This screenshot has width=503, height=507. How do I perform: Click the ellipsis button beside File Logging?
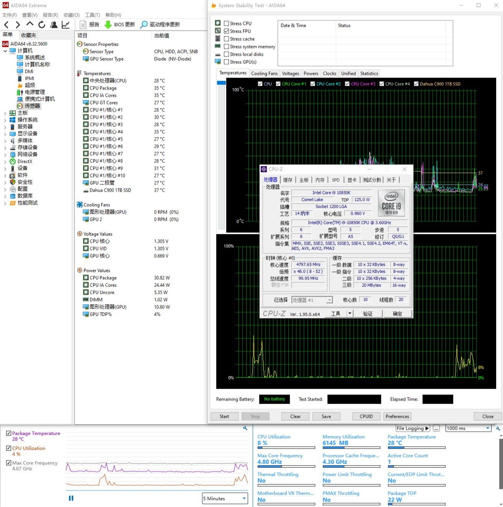(x=436, y=428)
